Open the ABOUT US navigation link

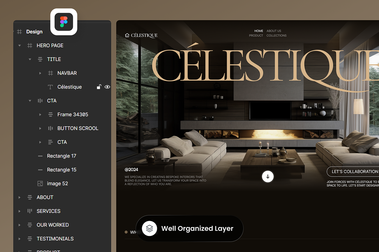point(274,31)
